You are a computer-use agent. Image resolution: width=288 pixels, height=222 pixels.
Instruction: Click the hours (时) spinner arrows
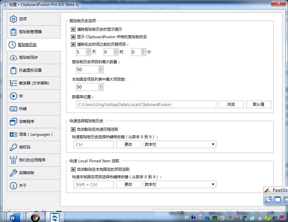coord(116,52)
